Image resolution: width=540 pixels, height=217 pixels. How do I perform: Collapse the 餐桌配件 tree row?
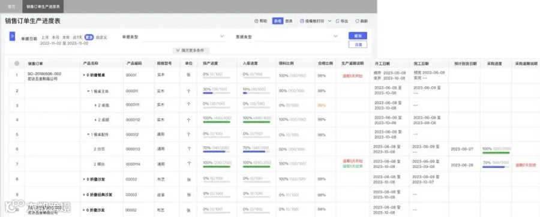(88, 134)
